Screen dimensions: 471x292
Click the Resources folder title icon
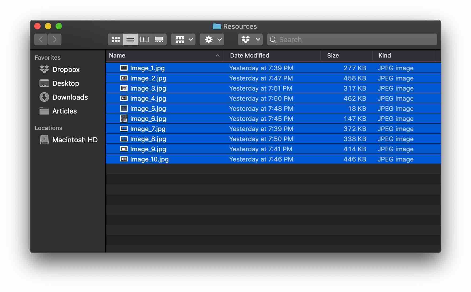(217, 26)
